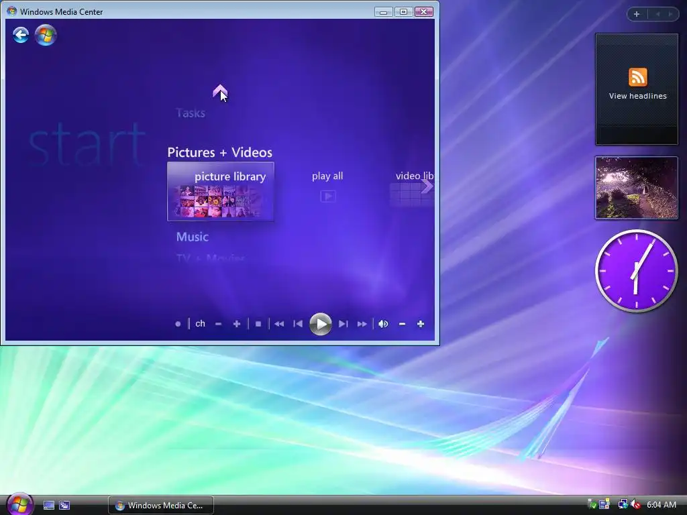Select the Music menu category
Viewport: 687px width, 515px height.
pyautogui.click(x=193, y=237)
